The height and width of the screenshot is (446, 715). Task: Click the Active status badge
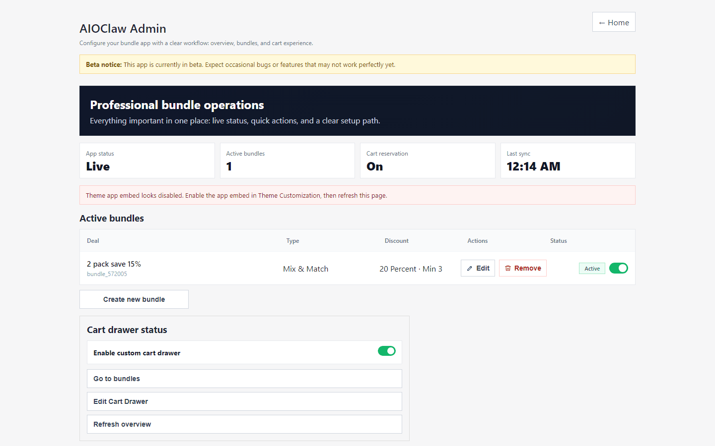point(592,268)
